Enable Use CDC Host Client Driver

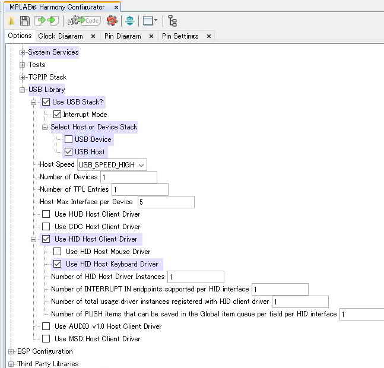tap(46, 227)
